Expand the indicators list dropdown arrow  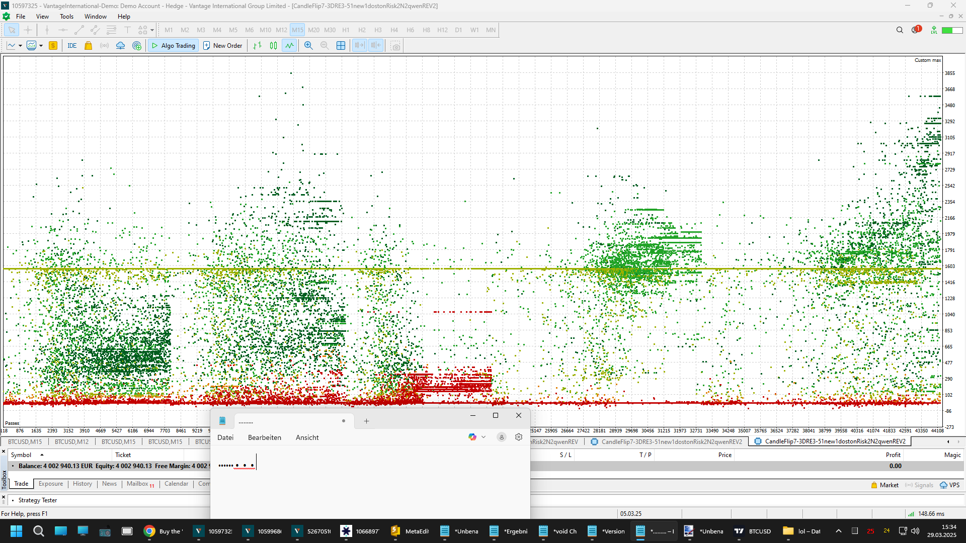(x=41, y=46)
